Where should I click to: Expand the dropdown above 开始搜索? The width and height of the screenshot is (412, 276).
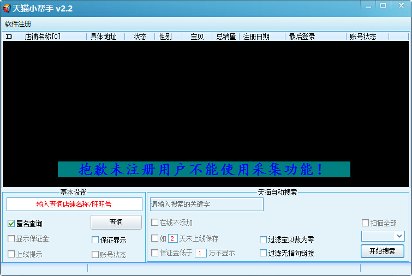pyautogui.click(x=399, y=236)
